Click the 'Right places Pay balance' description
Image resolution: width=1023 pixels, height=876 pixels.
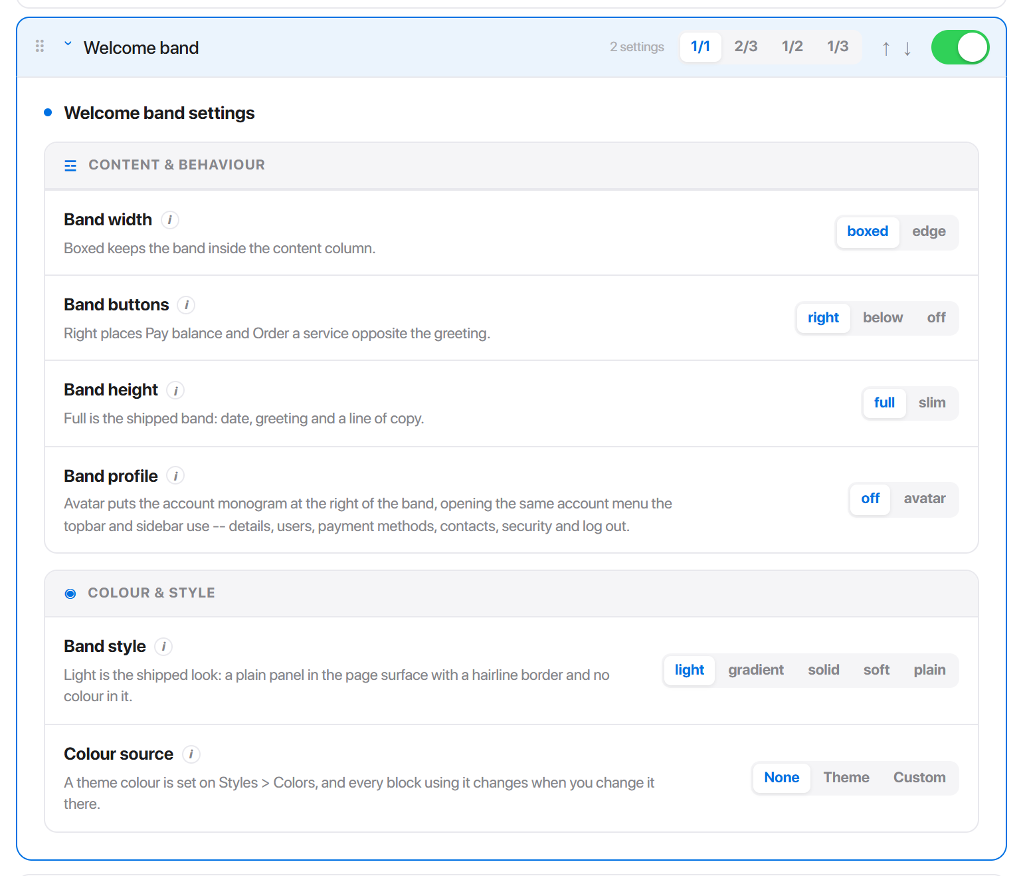[x=277, y=334]
